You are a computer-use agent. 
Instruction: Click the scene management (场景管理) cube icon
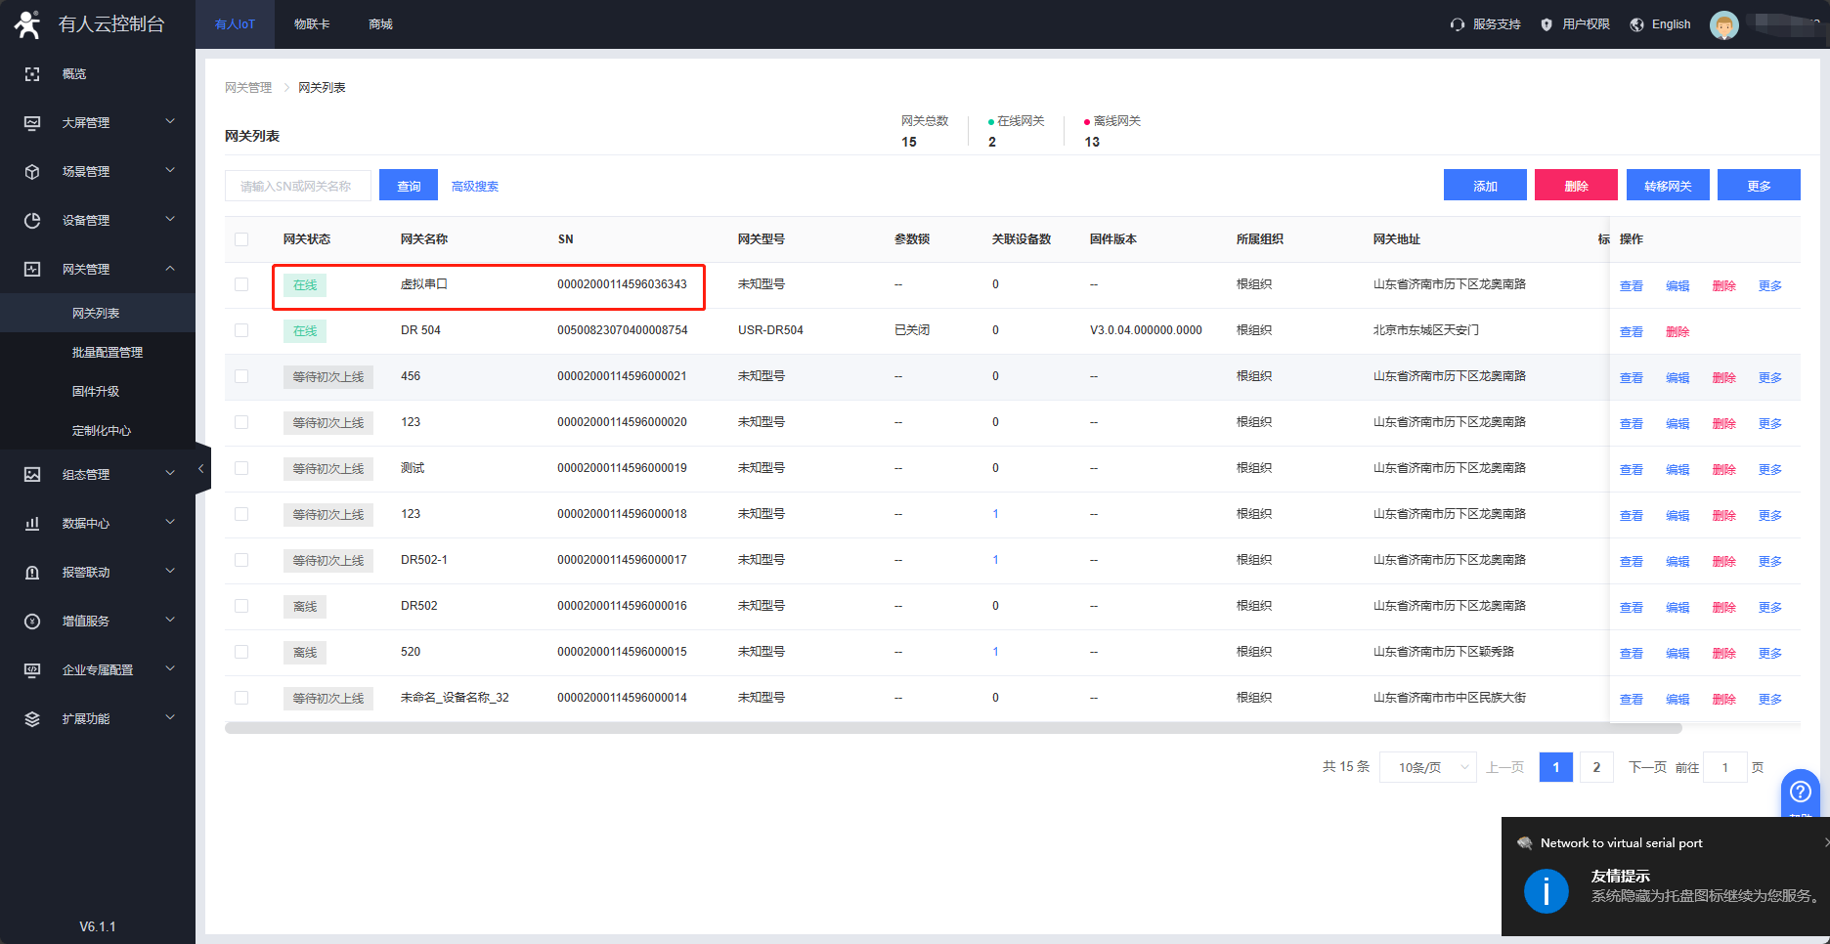coord(32,172)
